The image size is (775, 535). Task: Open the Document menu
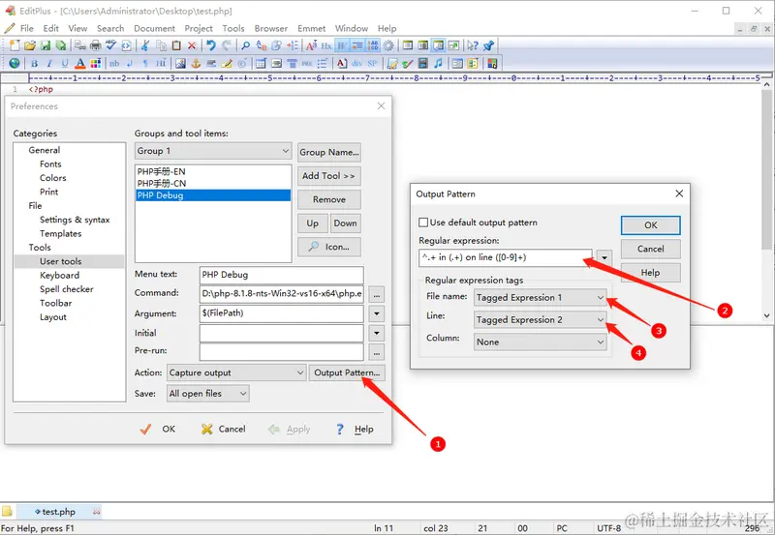[x=154, y=28]
